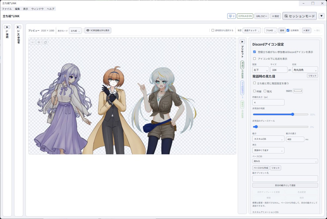Image resolution: width=327 pixels, height=219 pixels.
Task: Enable アイコンの下に名前を表示 checkbox
Action: pos(255,58)
